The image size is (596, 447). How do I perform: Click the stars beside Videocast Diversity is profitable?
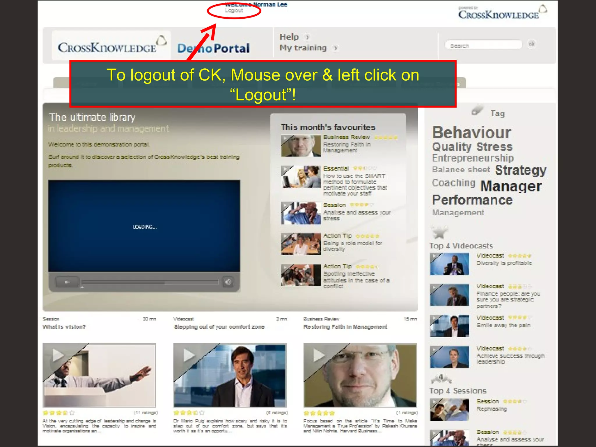click(x=520, y=256)
